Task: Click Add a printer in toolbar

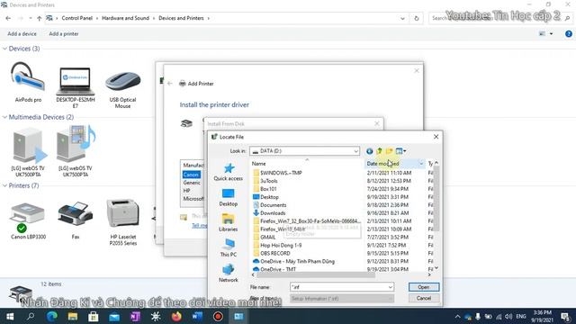Action: pyautogui.click(x=64, y=34)
